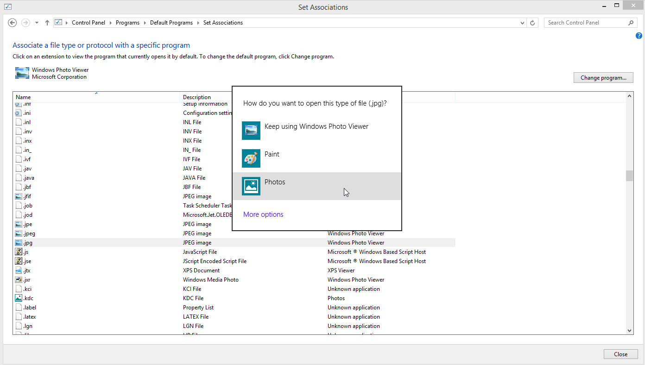Viewport: 645px width, 365px height.
Task: Select the .inx extension row
Action: click(234, 141)
